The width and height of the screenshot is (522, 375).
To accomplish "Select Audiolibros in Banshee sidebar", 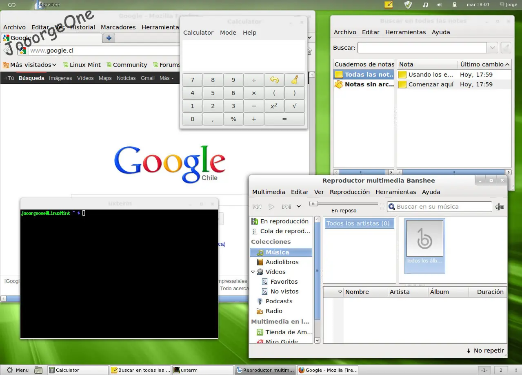I will [281, 262].
